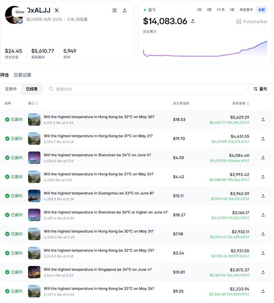The image size is (274, 303).
Task: Click the $4,084.40 winnings value
Action: click(x=239, y=156)
